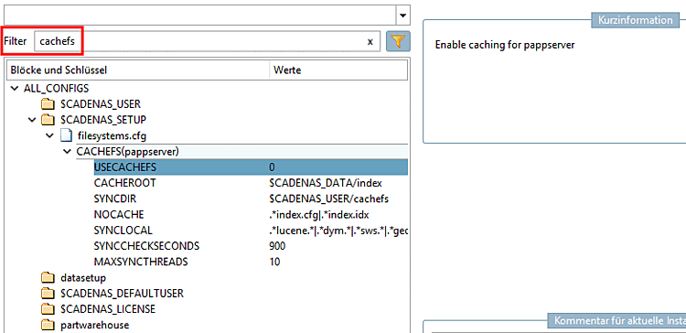
Task: Collapse the filesystems.cfg node chevron
Action: 49,135
